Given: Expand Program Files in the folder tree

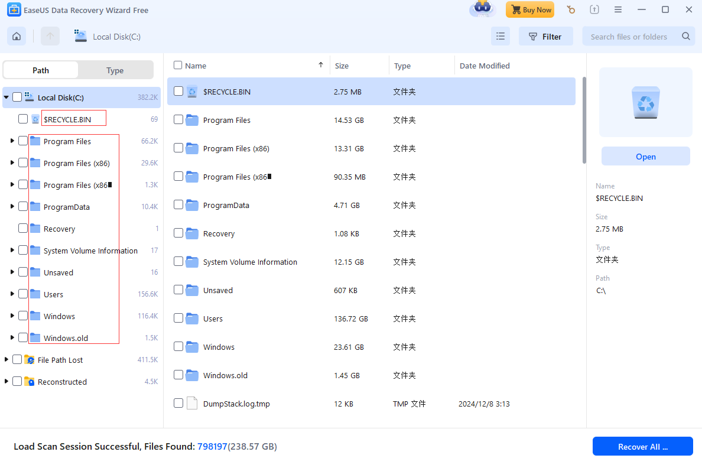Looking at the screenshot, I should pyautogui.click(x=12, y=141).
